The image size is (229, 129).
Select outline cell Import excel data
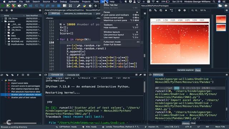tap(20, 83)
